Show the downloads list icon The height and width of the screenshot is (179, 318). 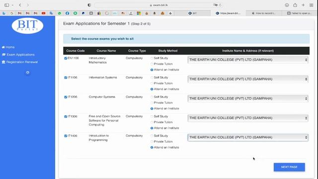(x=287, y=5)
